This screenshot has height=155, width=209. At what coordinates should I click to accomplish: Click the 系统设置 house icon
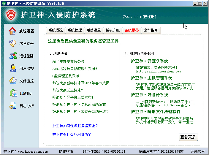(12, 31)
